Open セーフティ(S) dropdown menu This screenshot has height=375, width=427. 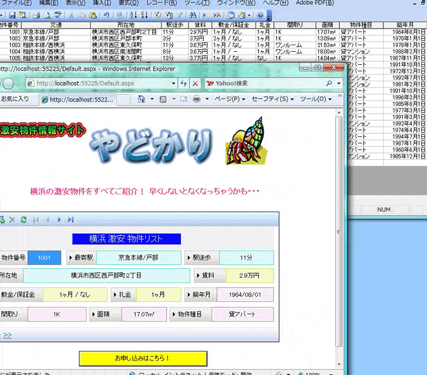pos(273,99)
